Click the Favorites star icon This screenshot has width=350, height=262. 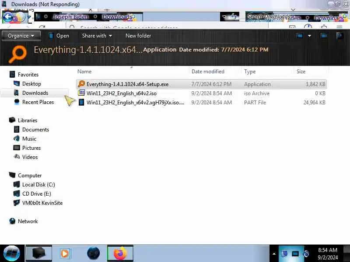click(12, 74)
